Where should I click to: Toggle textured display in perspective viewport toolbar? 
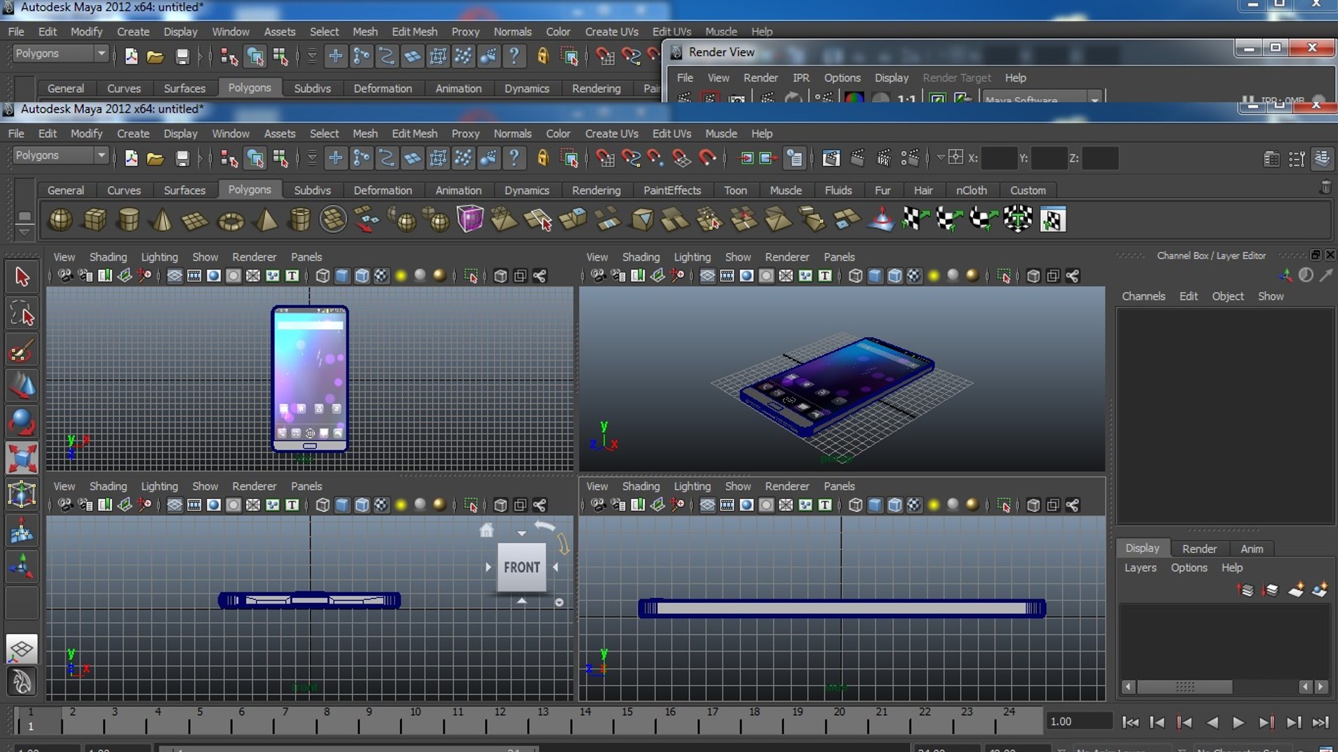(x=914, y=276)
